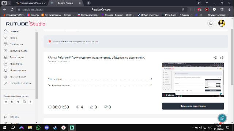
Task: Click the add video plus icon in header
Action: click(211, 23)
